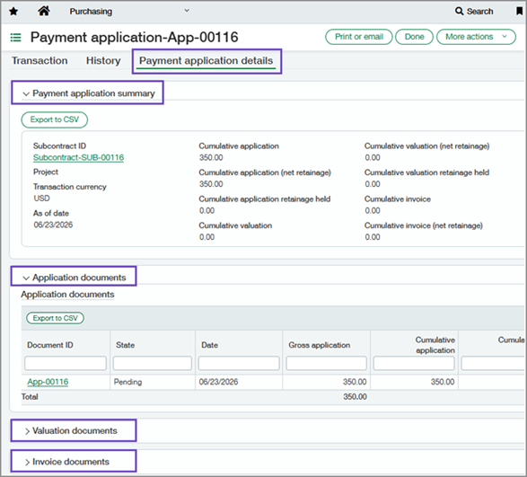Click the Cumulative invoice label
The height and width of the screenshot is (477, 527).
(398, 199)
